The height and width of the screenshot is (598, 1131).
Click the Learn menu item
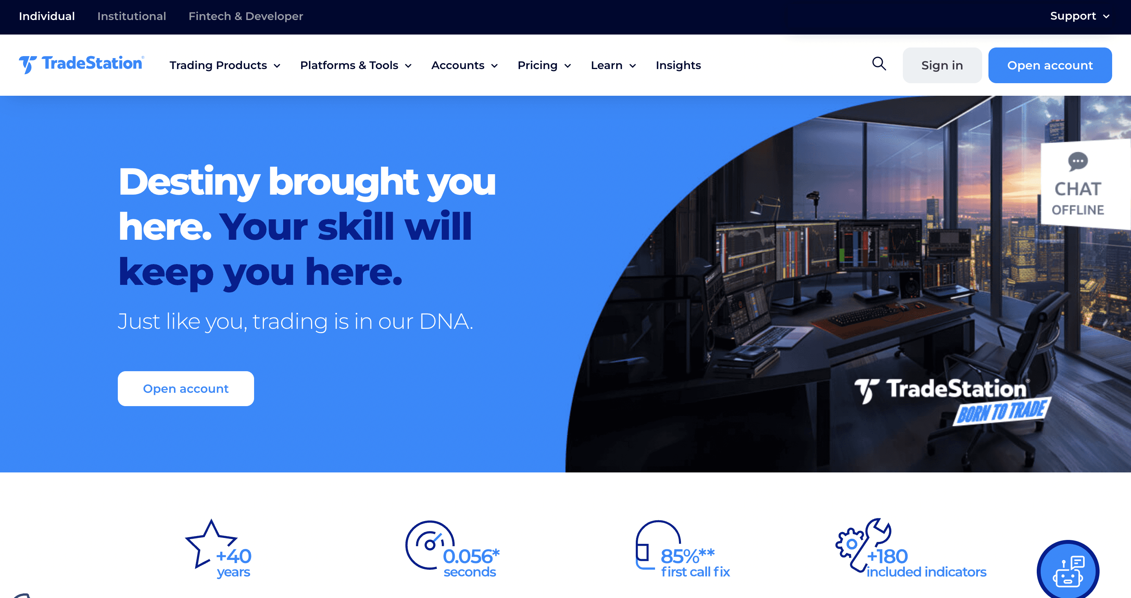613,65
